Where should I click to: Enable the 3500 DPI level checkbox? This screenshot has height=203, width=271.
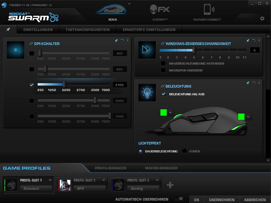point(32,101)
